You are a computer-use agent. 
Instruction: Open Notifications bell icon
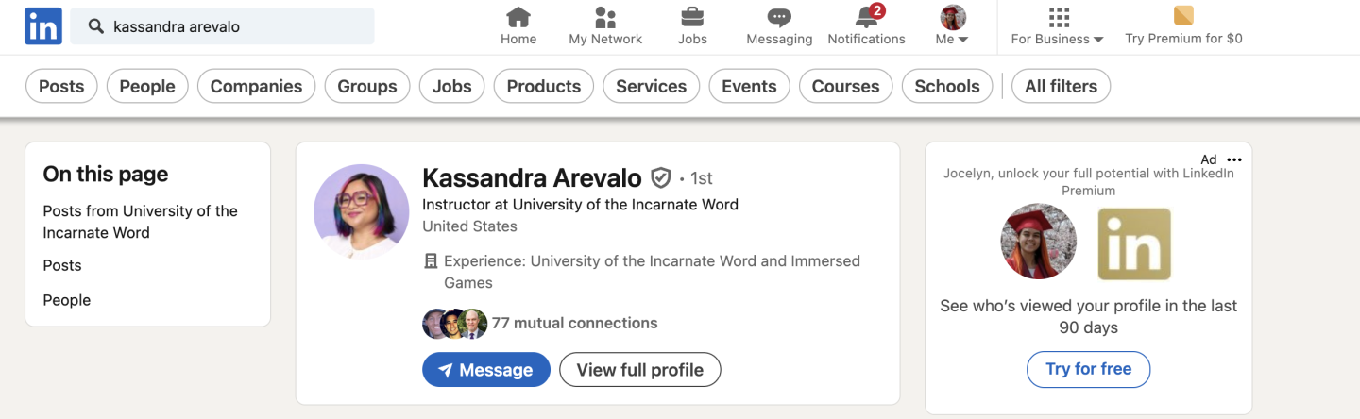click(866, 17)
